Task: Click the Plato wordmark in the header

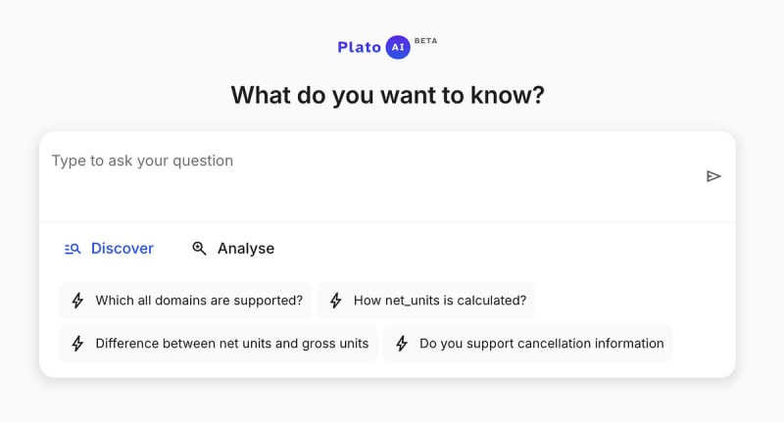Action: coord(359,47)
